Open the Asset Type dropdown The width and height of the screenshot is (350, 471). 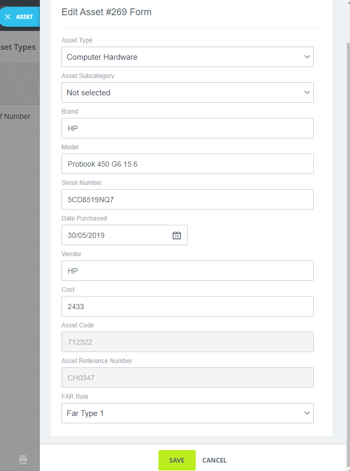[x=187, y=57]
